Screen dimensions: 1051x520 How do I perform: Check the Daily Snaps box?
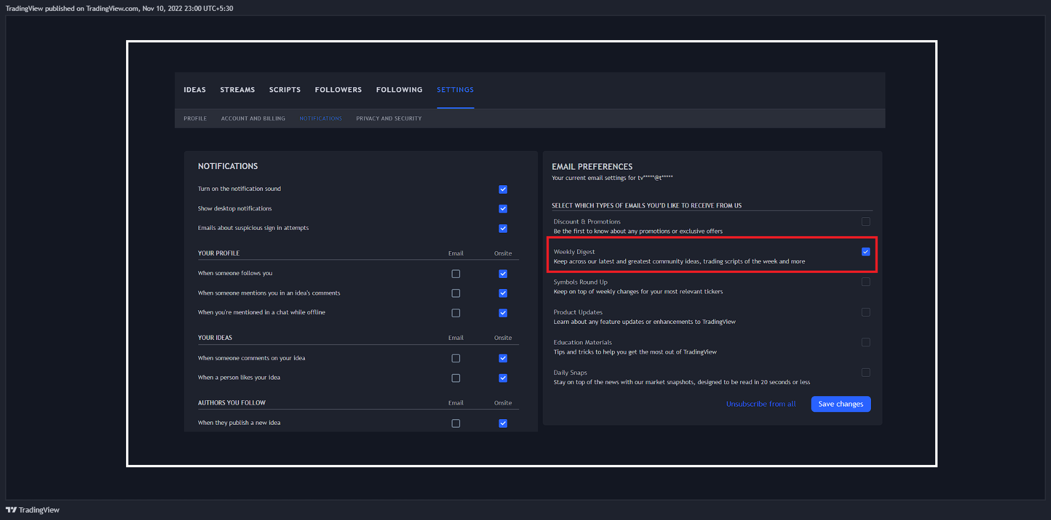[865, 373]
